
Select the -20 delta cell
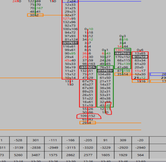coord(141,140)
